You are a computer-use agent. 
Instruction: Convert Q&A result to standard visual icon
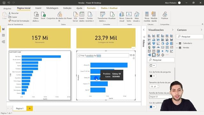tap(131, 55)
